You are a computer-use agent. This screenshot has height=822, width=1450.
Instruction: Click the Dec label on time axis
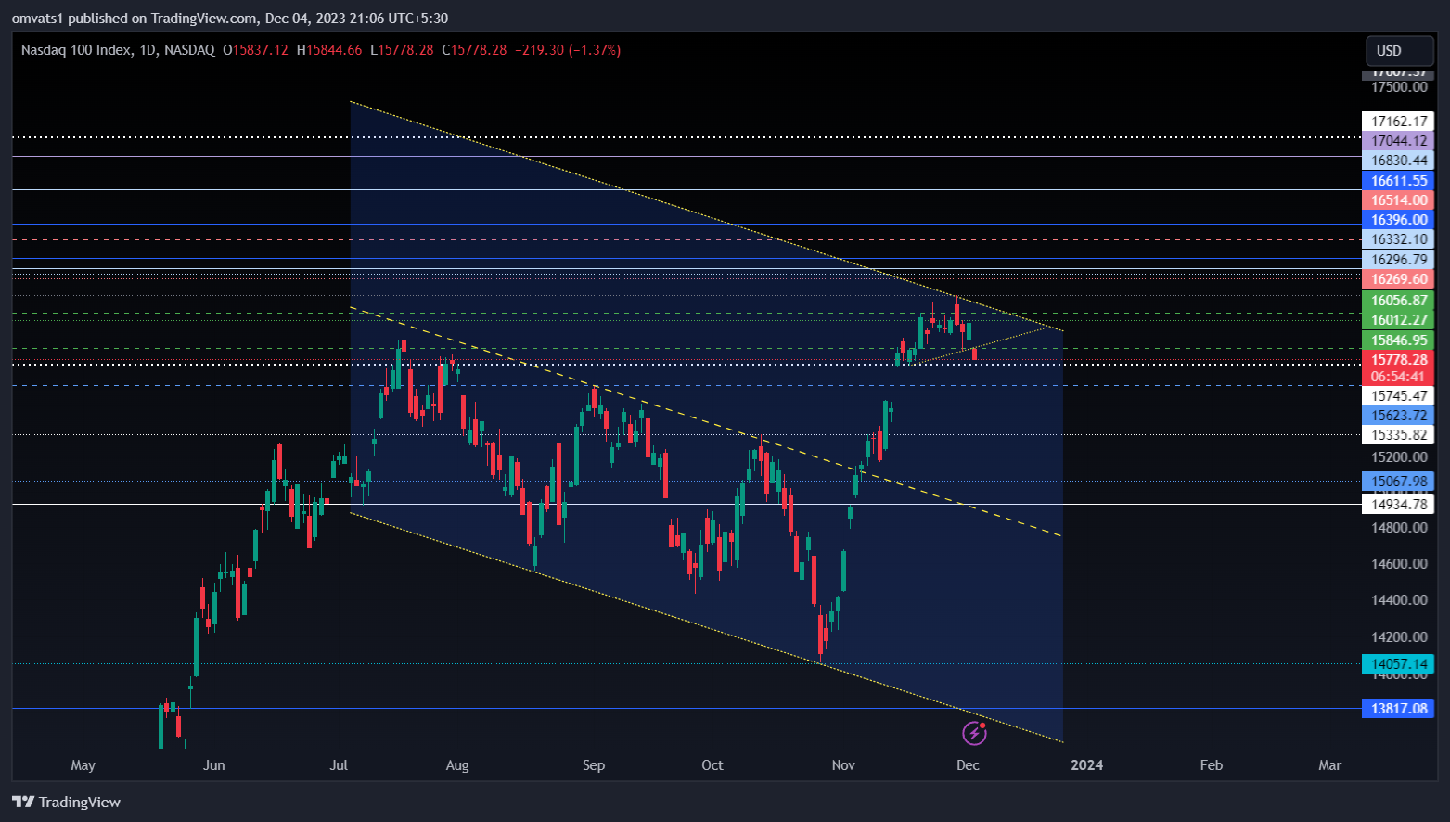pyautogui.click(x=968, y=765)
